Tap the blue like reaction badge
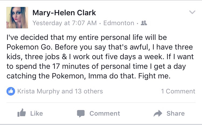Screen dimensions: 202x125 click(11, 91)
